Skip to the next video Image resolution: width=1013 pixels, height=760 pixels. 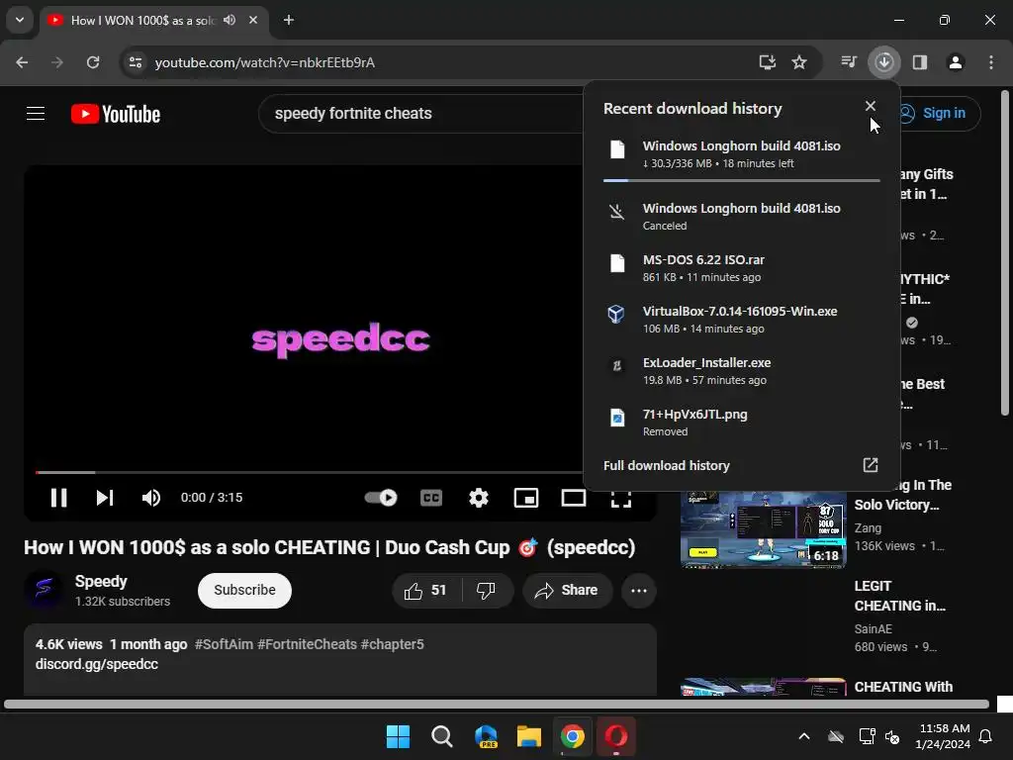click(x=105, y=498)
